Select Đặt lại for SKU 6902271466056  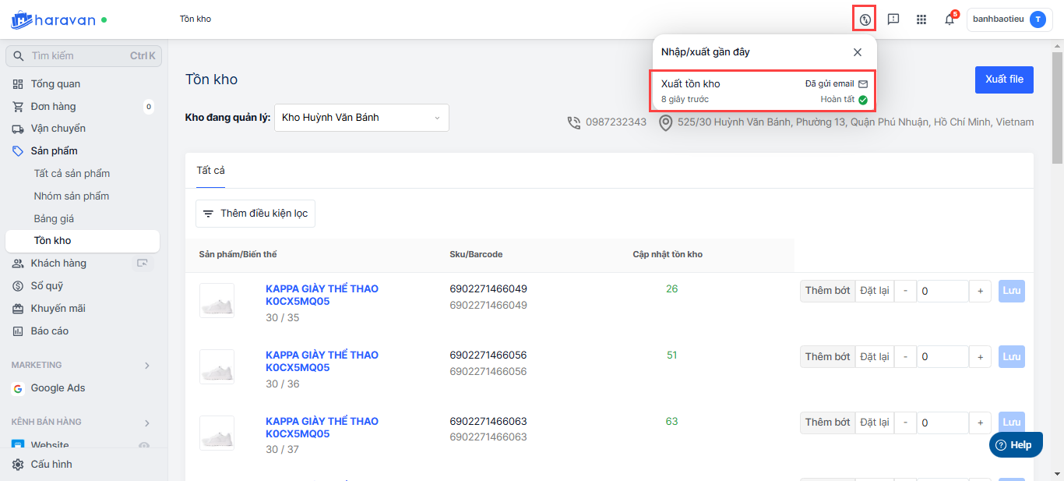tap(874, 356)
